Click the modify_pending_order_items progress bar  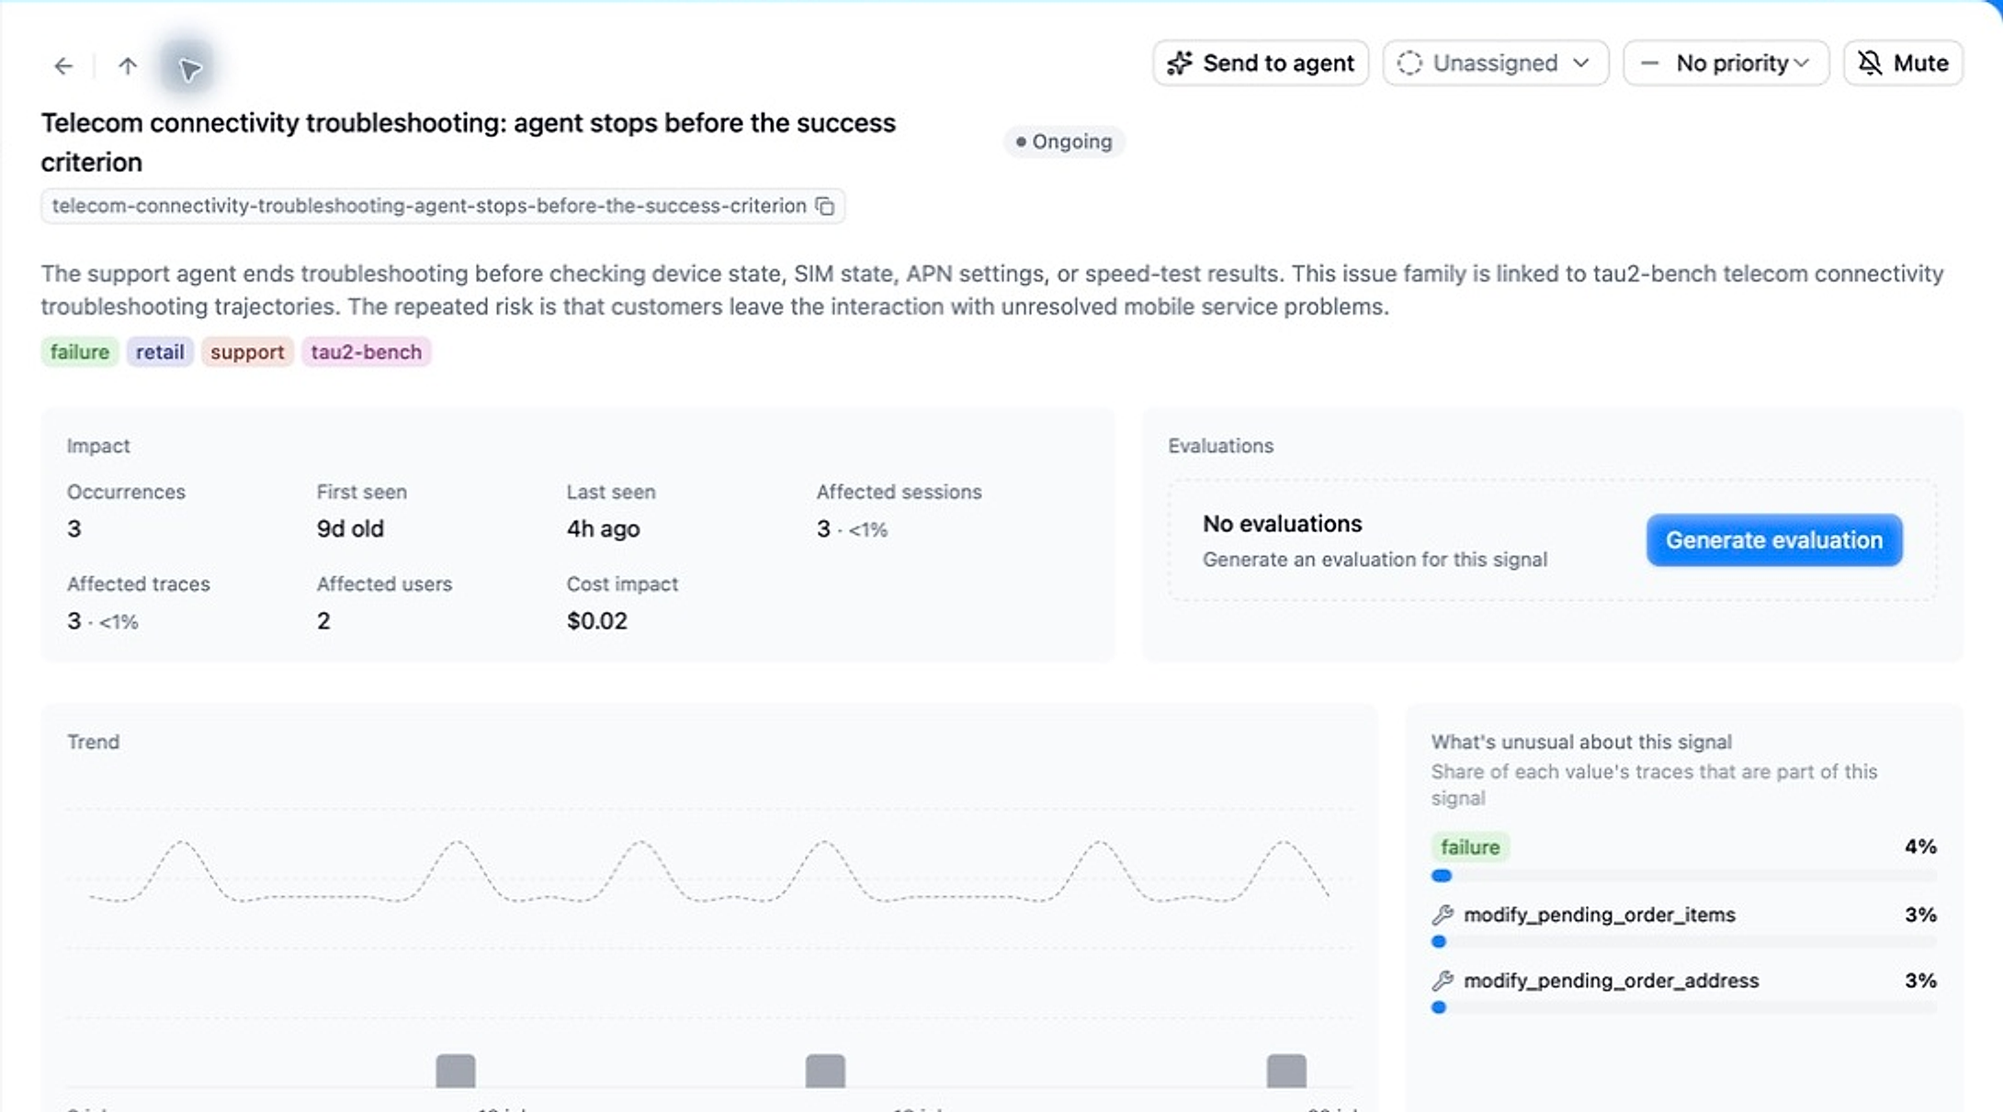click(1683, 942)
